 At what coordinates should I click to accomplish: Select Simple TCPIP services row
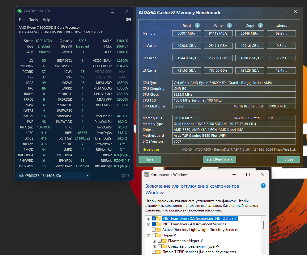click(199, 252)
